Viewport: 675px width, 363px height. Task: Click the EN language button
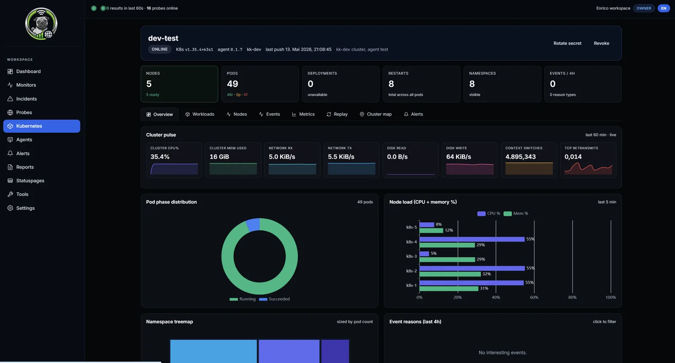click(664, 8)
